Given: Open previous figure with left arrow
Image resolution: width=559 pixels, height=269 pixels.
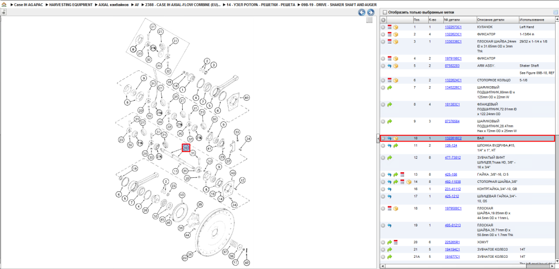Looking at the screenshot, I should point(362,12).
